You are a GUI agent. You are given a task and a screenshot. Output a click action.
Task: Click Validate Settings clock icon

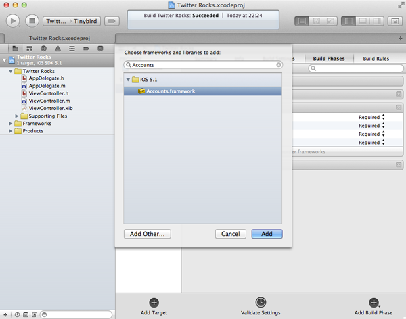[x=261, y=303]
